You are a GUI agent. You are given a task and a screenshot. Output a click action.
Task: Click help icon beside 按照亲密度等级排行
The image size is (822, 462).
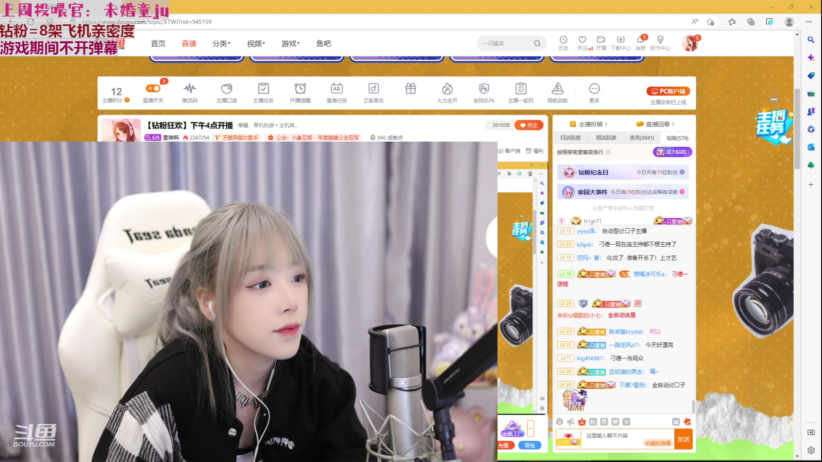tap(608, 152)
